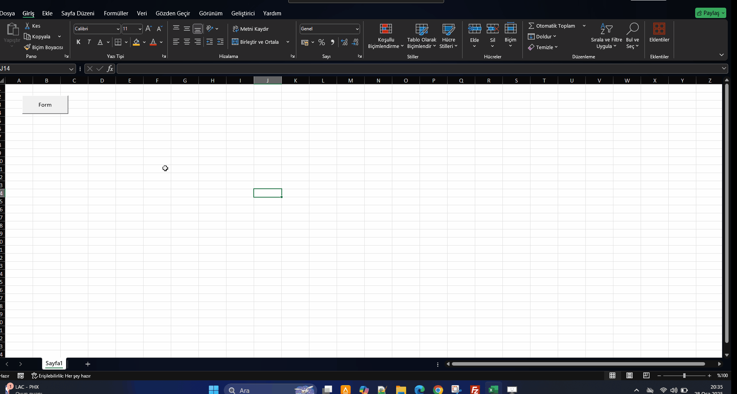Click the Paylaş share button
The width and height of the screenshot is (737, 394).
[x=711, y=13]
